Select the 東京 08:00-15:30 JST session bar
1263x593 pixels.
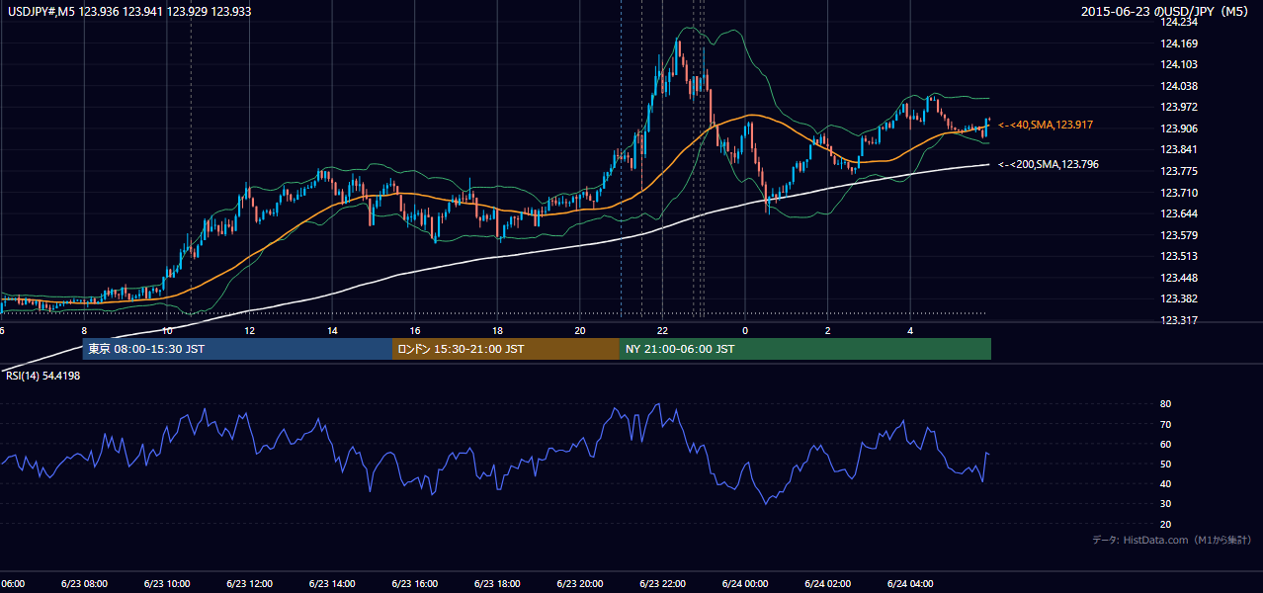point(237,349)
